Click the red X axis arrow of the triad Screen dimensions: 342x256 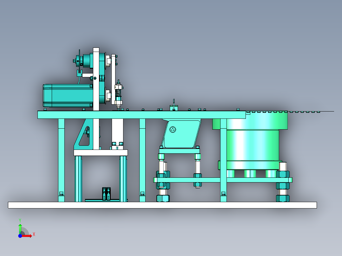[x=27, y=236]
